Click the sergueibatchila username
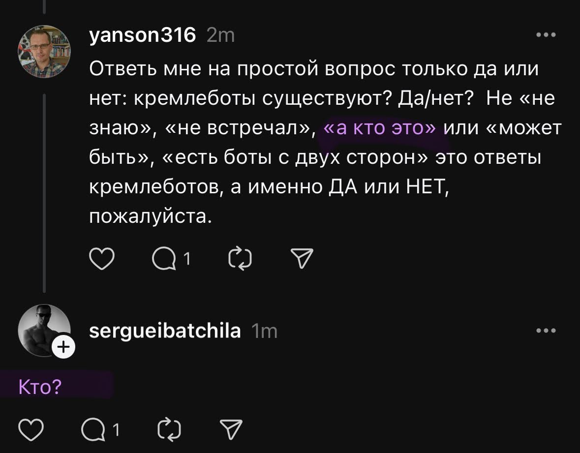Viewport: 580px width, 453px height. point(165,331)
